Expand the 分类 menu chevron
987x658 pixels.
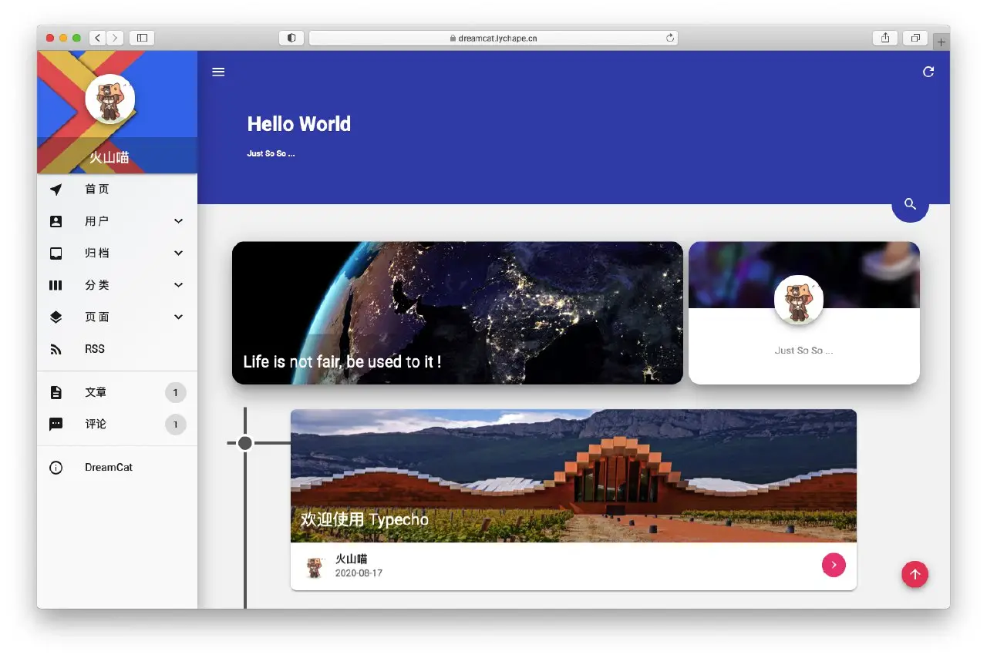178,285
